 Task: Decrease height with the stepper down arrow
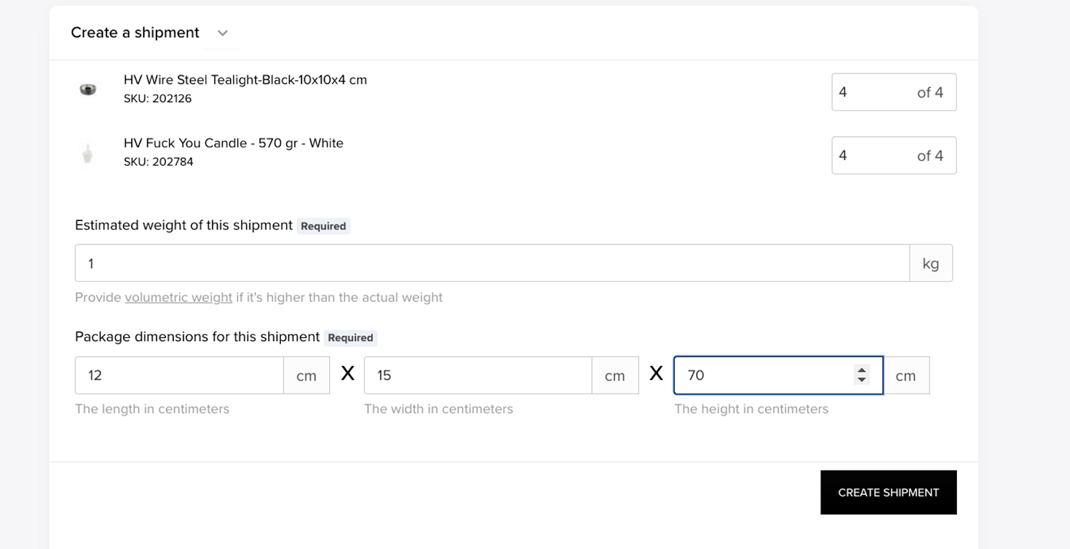click(862, 380)
